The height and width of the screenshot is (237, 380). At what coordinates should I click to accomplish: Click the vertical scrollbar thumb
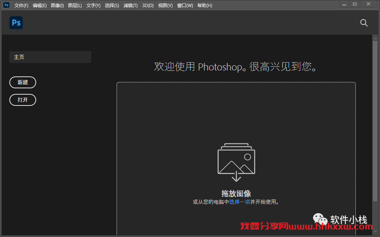pos(375,121)
